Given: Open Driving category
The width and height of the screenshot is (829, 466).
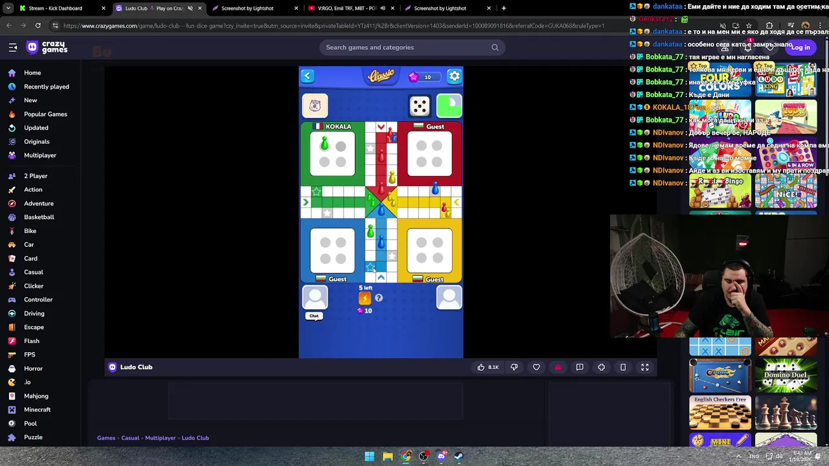Looking at the screenshot, I should coord(34,313).
